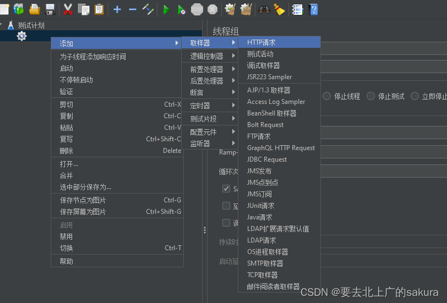The image size is (447, 303).
Task: Toggle the checked Same user checkbox
Action: pos(226,189)
